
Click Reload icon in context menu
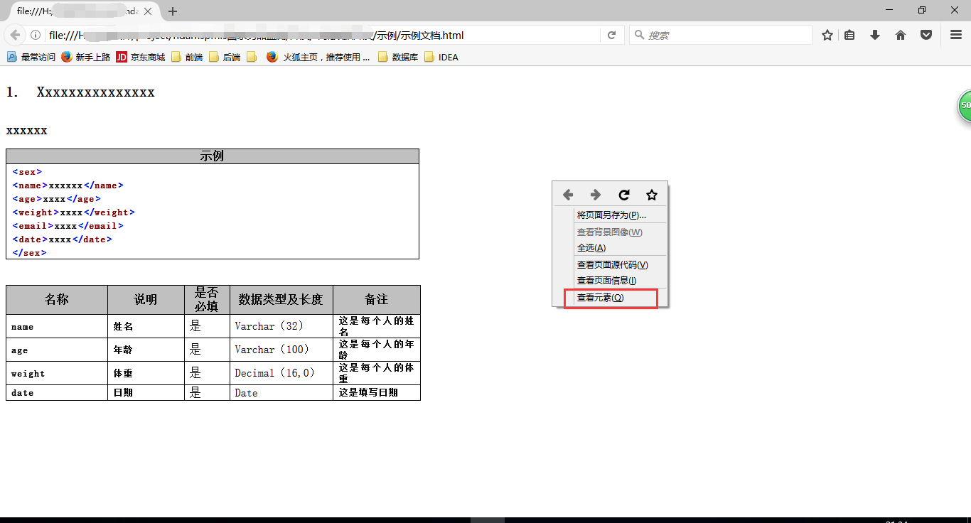coord(624,195)
